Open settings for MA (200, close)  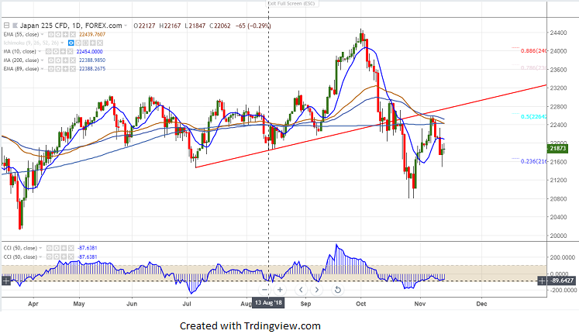pyautogui.click(x=58, y=60)
